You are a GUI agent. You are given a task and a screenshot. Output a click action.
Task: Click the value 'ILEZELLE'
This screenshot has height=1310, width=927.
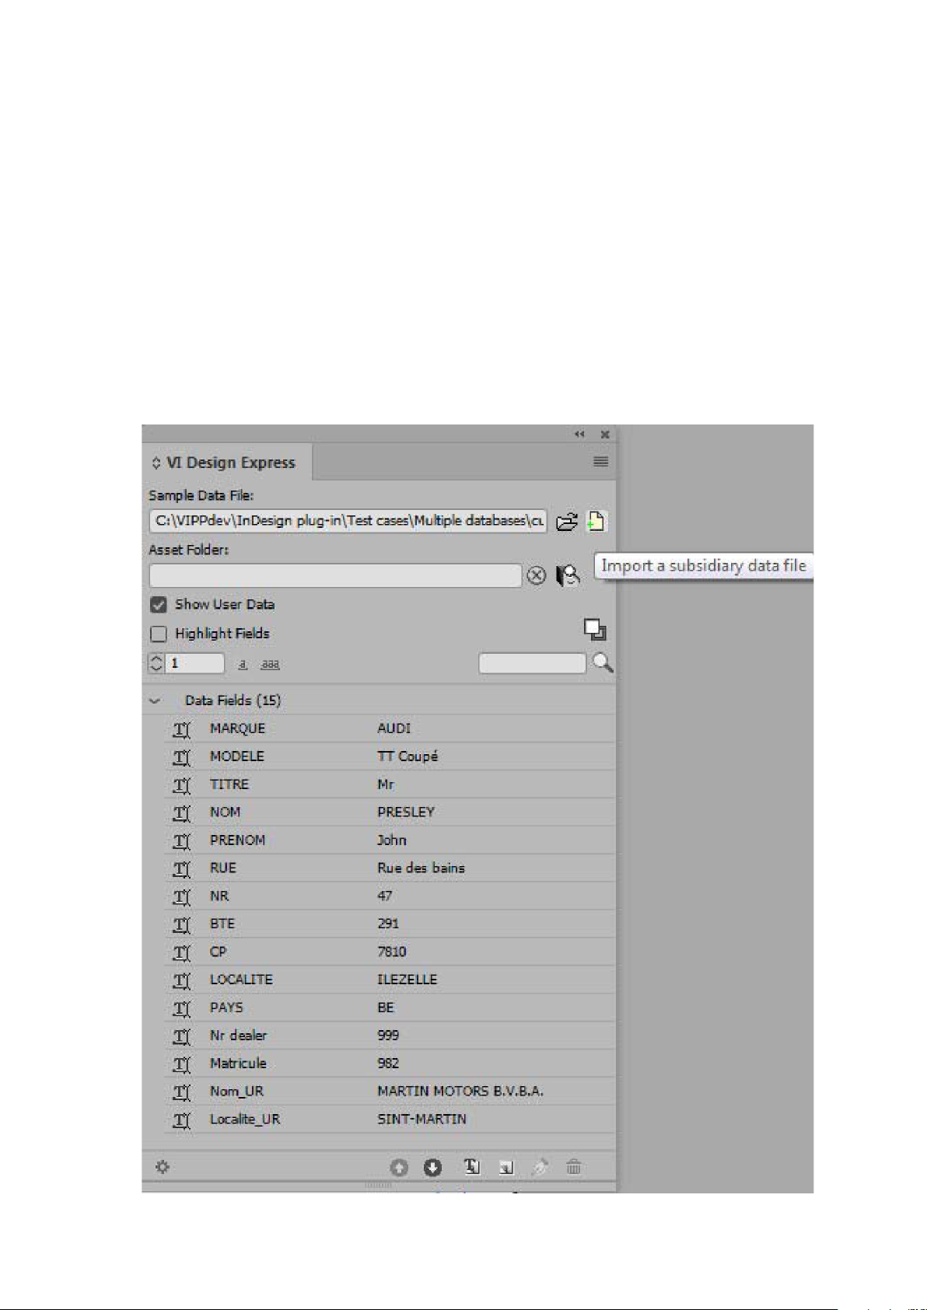click(408, 980)
